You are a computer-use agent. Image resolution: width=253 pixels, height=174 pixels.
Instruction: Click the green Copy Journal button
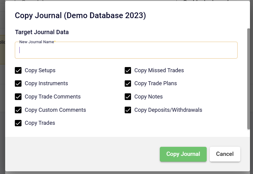[183, 154]
